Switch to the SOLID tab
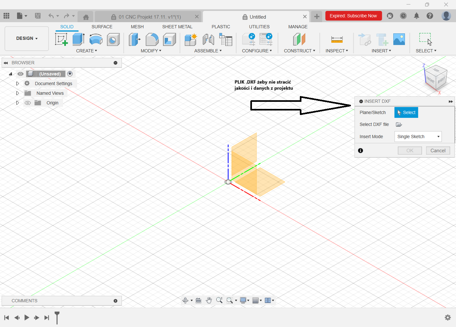Screen dimensions: 456x327 (67, 27)
